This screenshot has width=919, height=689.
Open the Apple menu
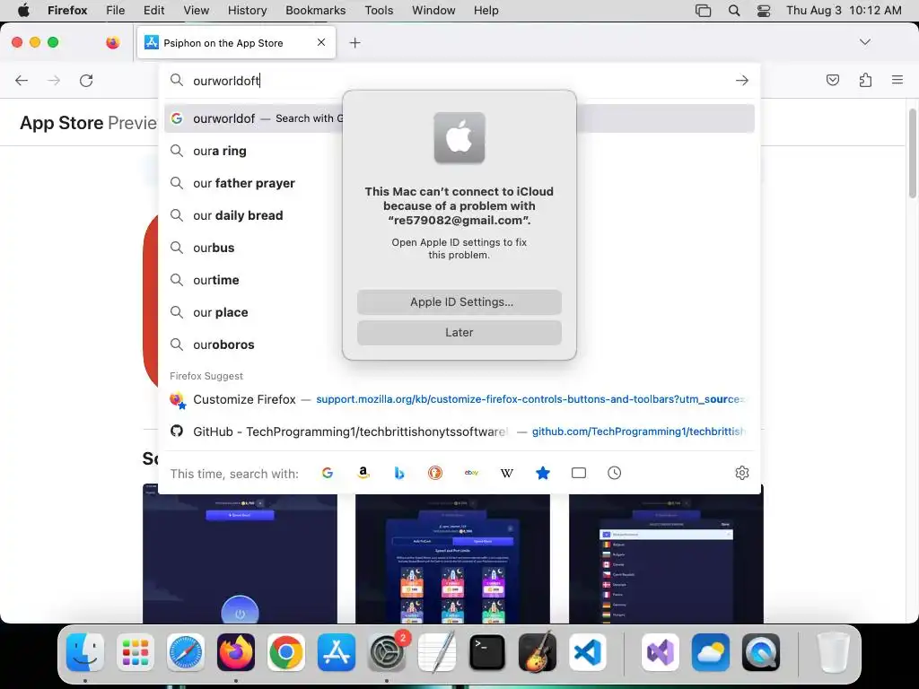coord(23,10)
